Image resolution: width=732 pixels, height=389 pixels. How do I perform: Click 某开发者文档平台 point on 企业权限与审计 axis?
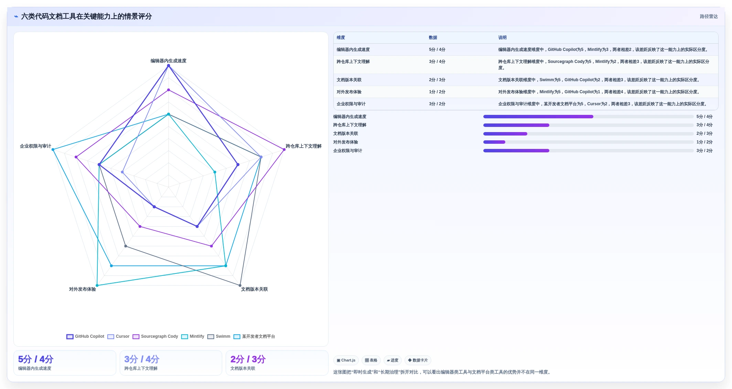point(53,150)
